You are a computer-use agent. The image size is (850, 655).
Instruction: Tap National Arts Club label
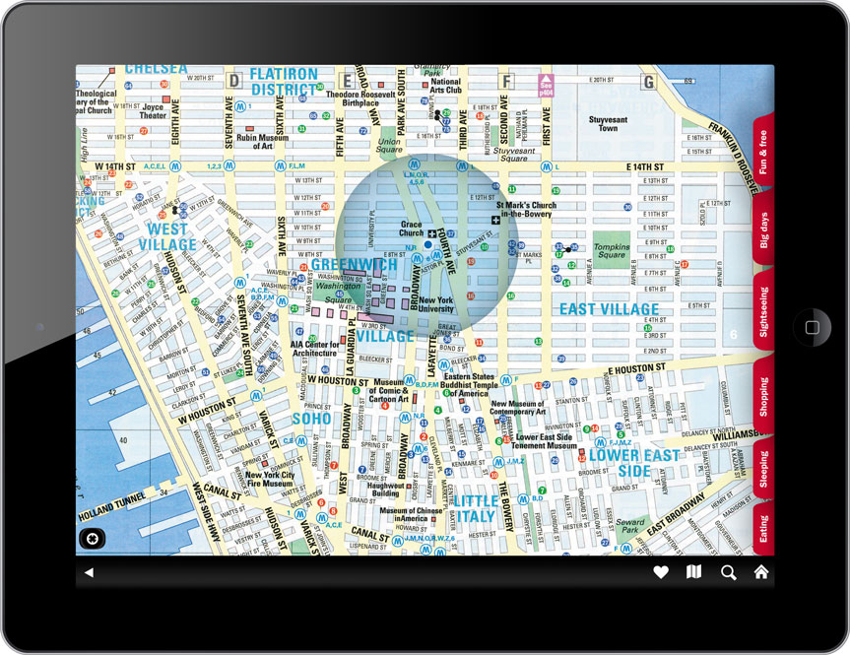pos(445,85)
